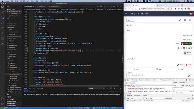Click the X icon to close the article
Image resolution: width=194 pixels, height=109 pixels.
pyautogui.click(x=190, y=20)
